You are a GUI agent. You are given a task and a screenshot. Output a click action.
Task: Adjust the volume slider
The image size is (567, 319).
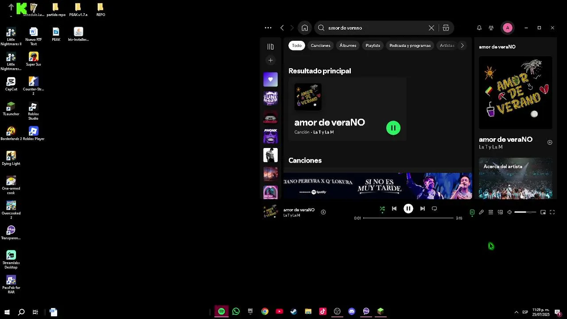(525, 212)
